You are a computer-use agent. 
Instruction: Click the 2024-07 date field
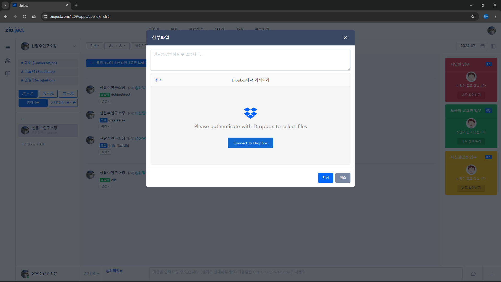tap(468, 46)
